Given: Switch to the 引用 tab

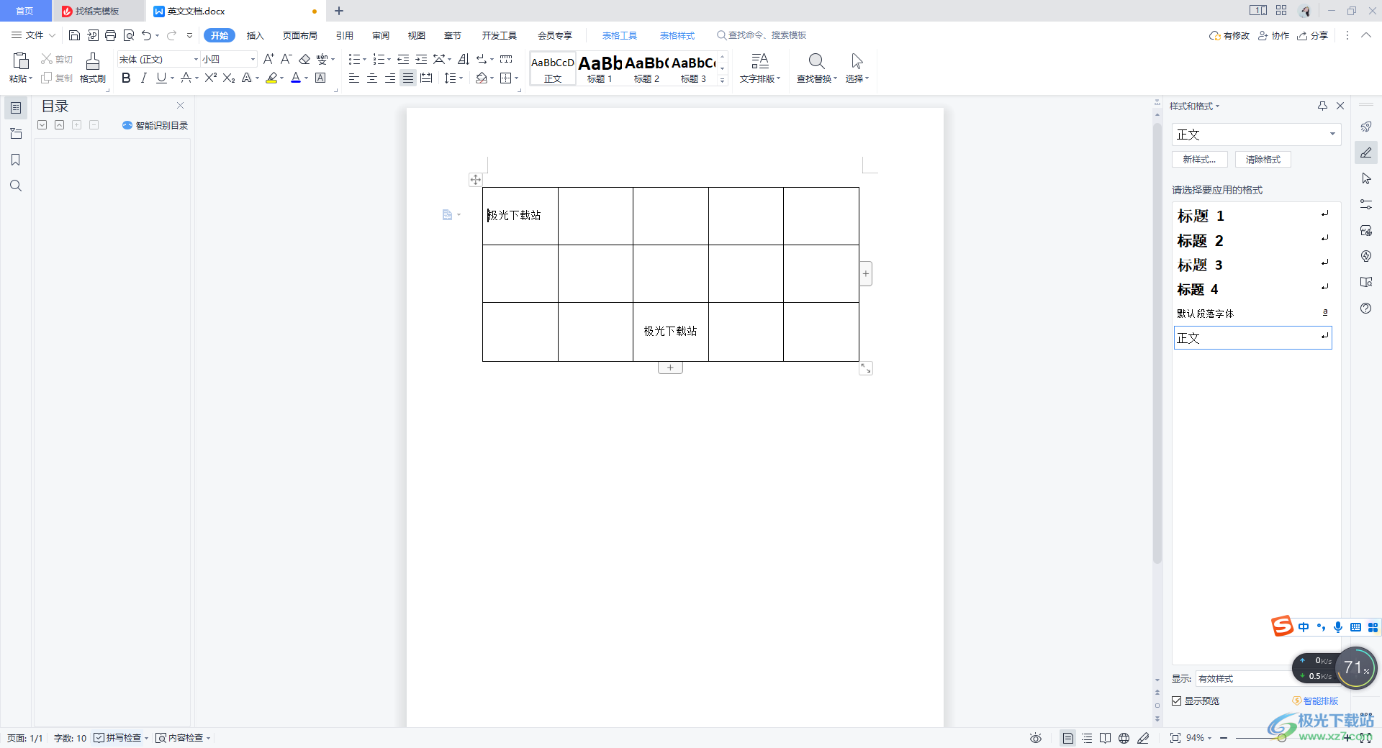Looking at the screenshot, I should tap(345, 35).
